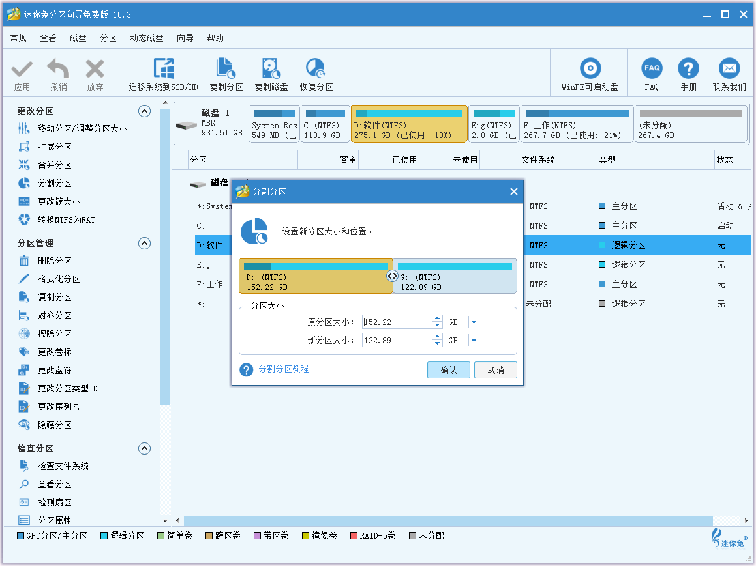Viewport: 756px width, 566px height.
Task: Click the split handle between D: and G:
Action: [x=393, y=276]
